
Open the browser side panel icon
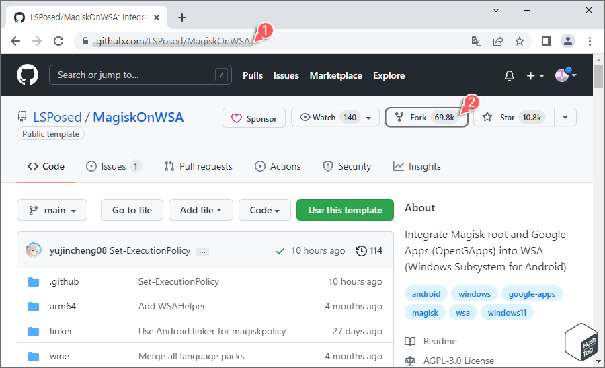(547, 41)
